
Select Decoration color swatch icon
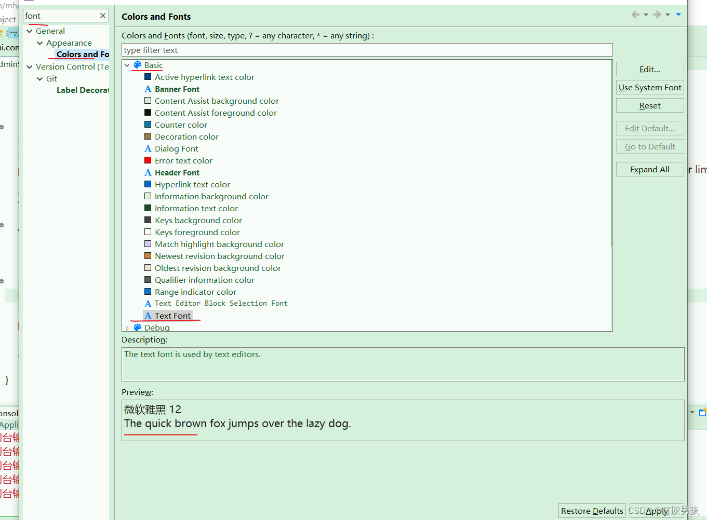[x=148, y=136]
